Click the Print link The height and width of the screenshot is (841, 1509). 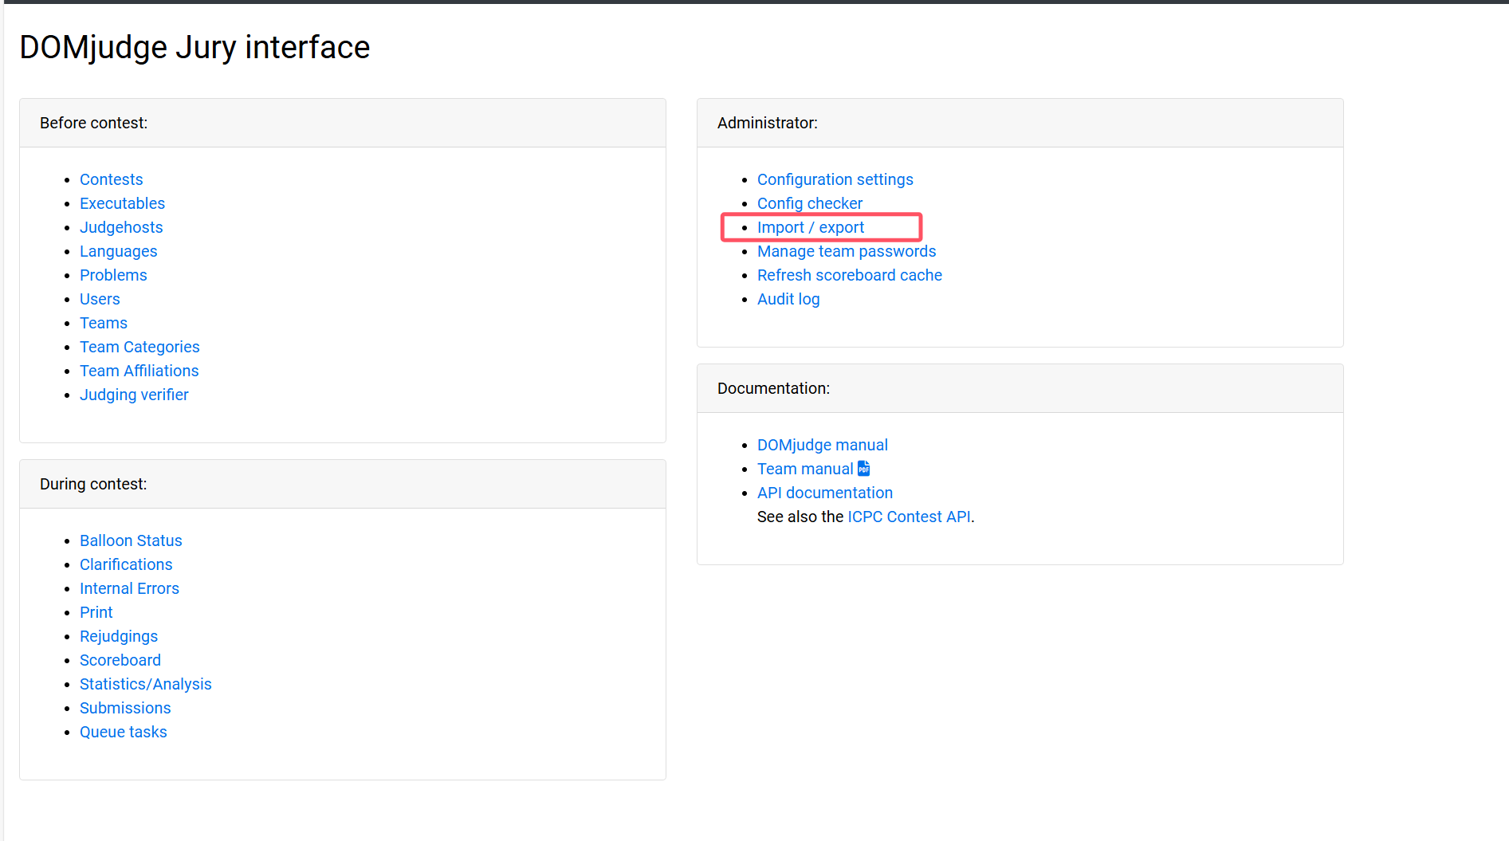[x=96, y=612]
